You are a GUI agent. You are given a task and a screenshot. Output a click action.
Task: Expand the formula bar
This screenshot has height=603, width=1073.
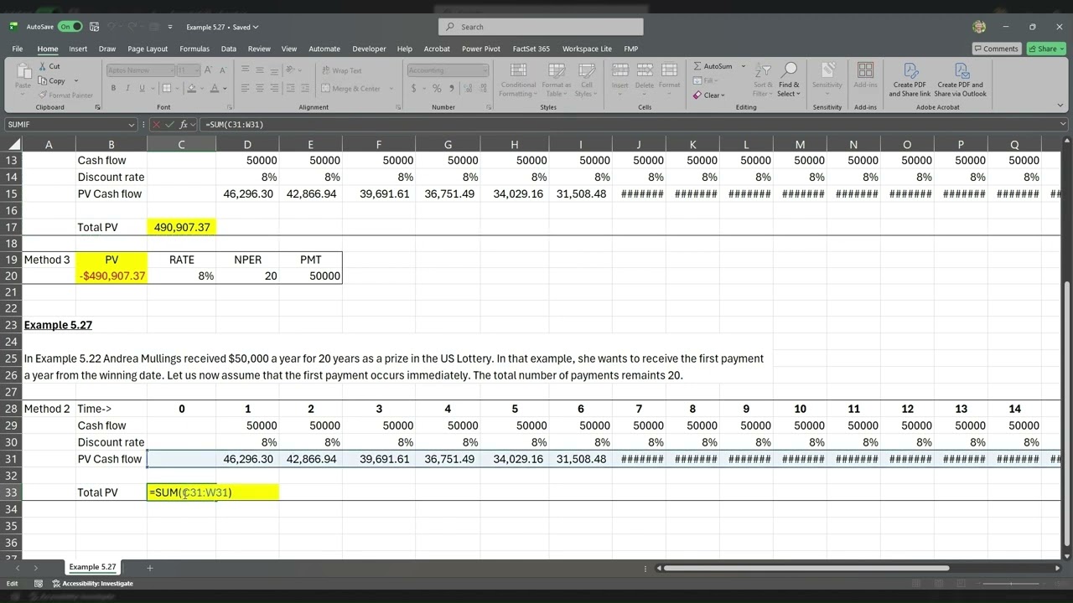(1063, 125)
